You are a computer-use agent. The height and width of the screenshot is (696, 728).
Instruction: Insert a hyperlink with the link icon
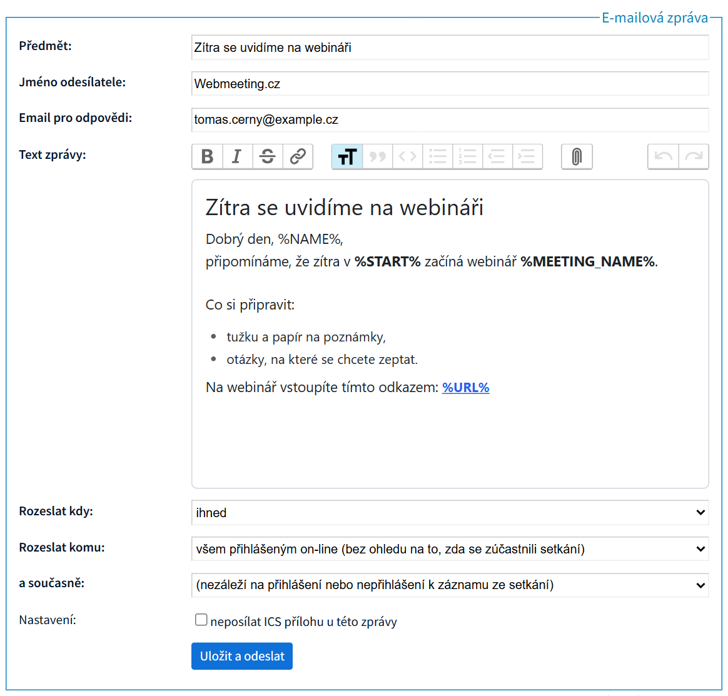pyautogui.click(x=298, y=156)
